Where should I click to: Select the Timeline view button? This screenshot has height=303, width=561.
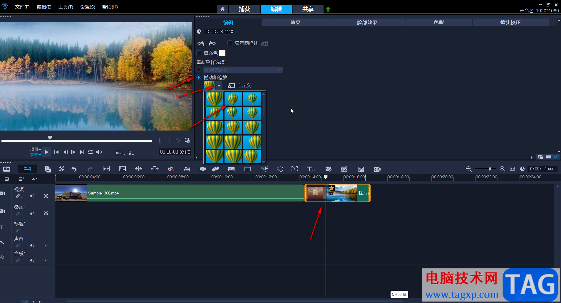point(27,169)
